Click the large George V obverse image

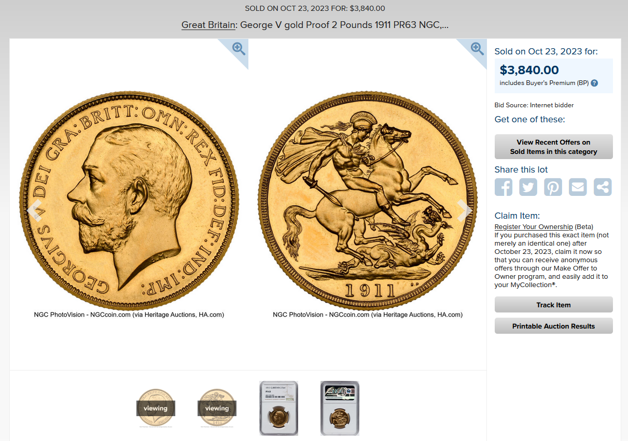pyautogui.click(x=129, y=201)
